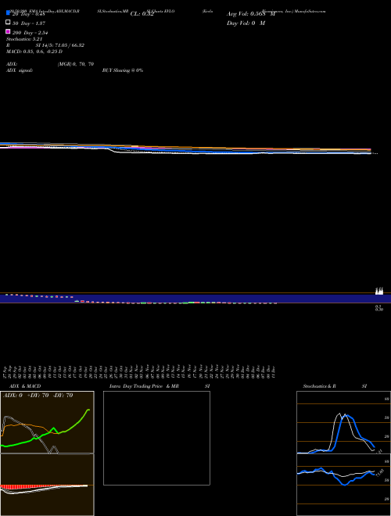Click the blue 20 Day EMA legend swatch
Screen dimensions: 391x516
[x=8, y=13]
